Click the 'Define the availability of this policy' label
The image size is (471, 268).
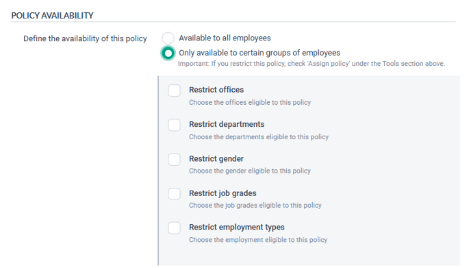tap(85, 39)
